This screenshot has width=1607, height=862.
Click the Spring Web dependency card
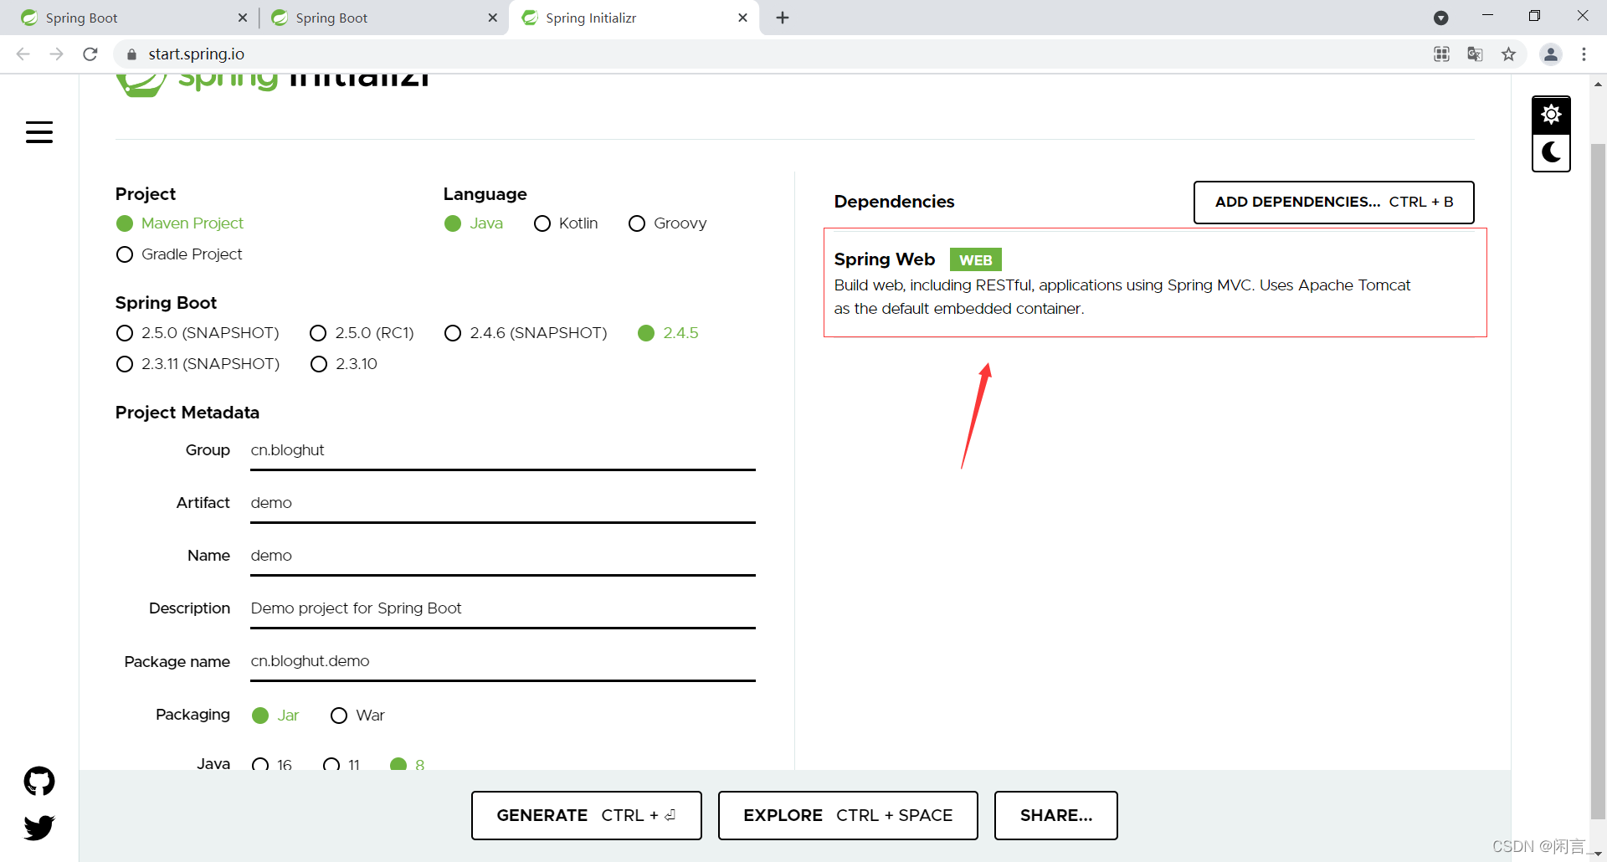pos(1155,283)
